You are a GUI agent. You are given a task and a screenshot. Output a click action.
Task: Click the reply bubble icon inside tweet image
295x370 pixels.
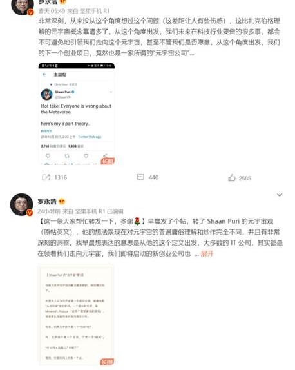pos(48,156)
